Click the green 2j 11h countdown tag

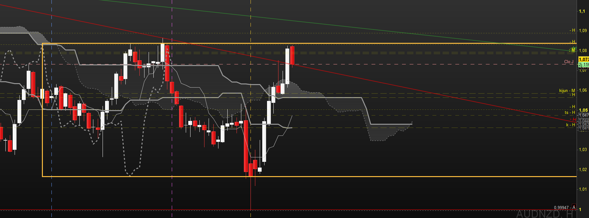coord(584,64)
